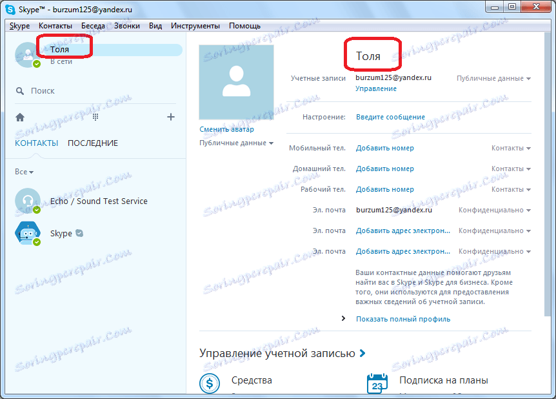Click the Средства section title

click(x=252, y=380)
